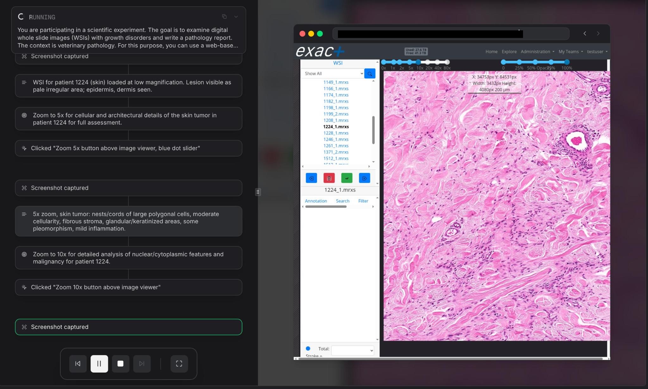The image size is (648, 389).
Task: Enter fullscreen with the expand icon
Action: (x=179, y=364)
